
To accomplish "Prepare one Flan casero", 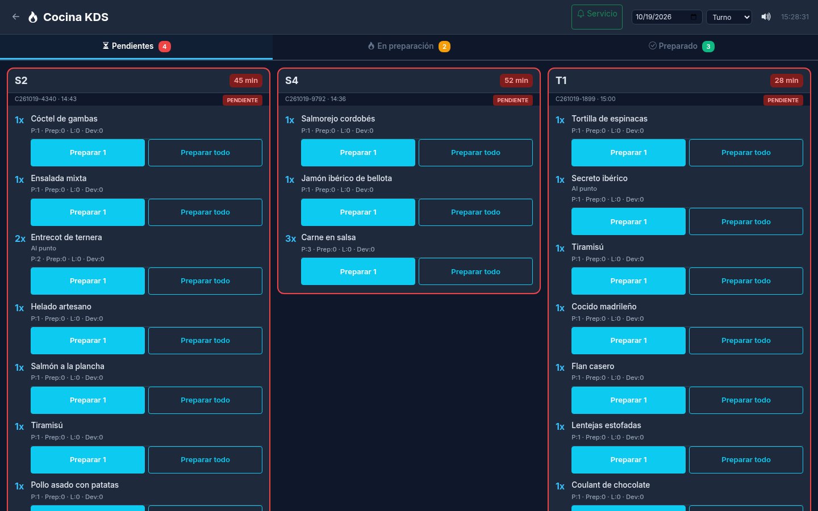I will [x=629, y=400].
